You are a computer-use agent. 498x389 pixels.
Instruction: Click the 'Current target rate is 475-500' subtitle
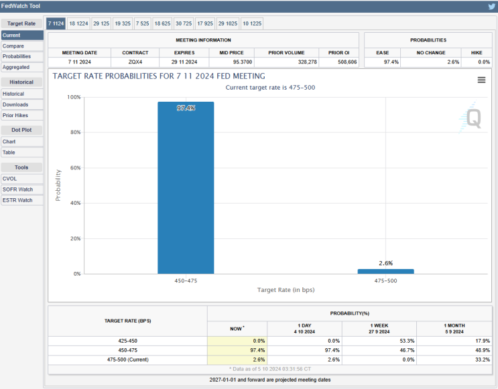pyautogui.click(x=270, y=88)
